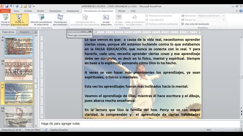Click the 65% zoom level
This screenshot has width=243, height=136.
(x=208, y=130)
